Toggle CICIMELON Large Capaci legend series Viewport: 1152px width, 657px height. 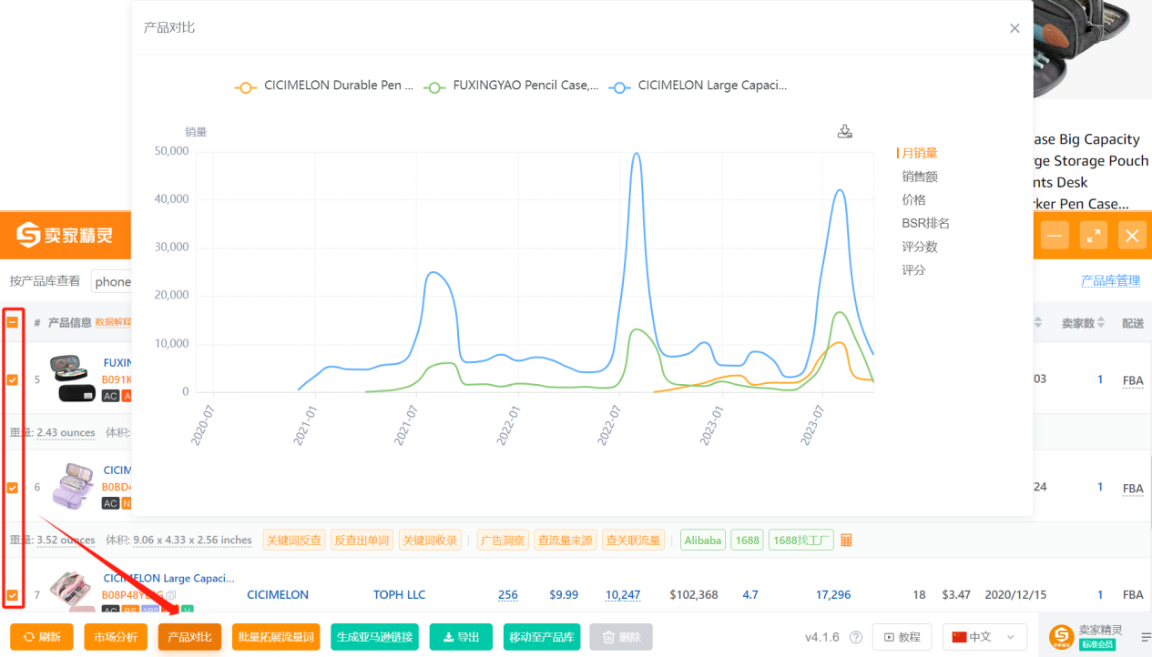click(698, 86)
